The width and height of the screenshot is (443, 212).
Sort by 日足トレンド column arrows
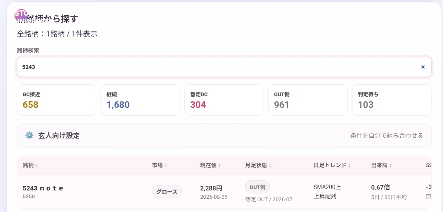tap(349, 166)
